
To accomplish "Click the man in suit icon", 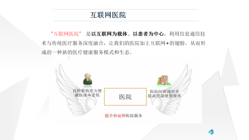I will click(x=88, y=79).
